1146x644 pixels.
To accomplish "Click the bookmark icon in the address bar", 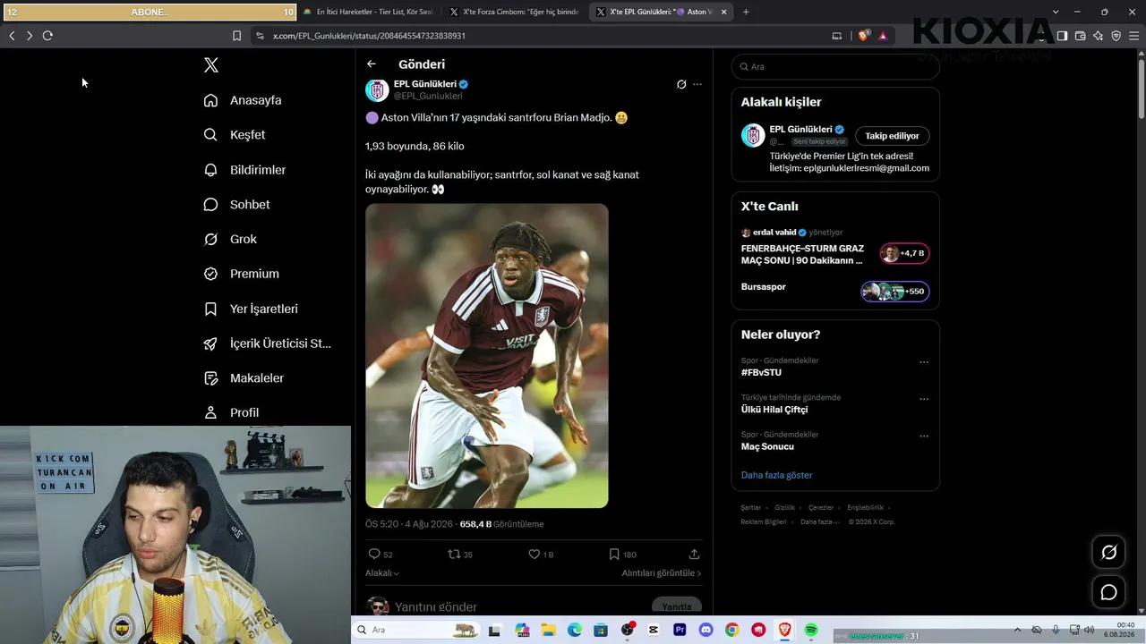I will pos(236,36).
